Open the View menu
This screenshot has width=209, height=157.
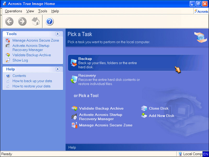pos(30,11)
